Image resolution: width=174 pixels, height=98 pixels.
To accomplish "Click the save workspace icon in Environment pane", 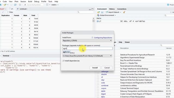I will (x=102, y=12).
